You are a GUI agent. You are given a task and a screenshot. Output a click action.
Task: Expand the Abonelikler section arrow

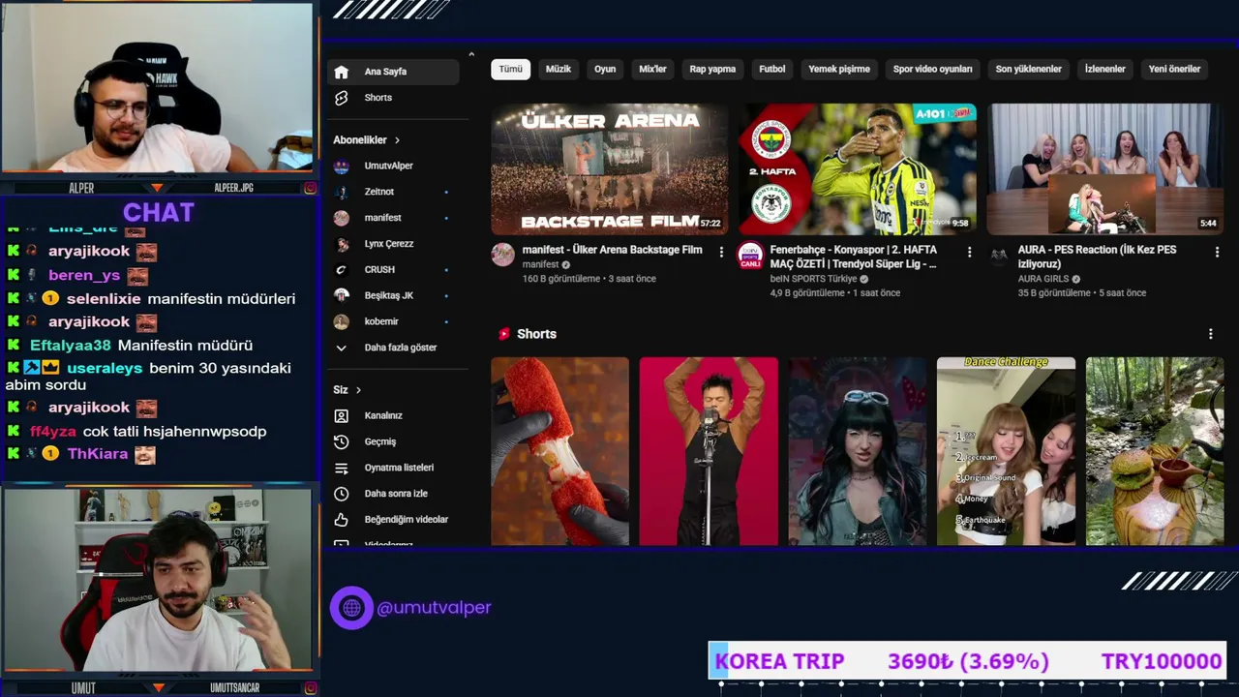click(x=397, y=140)
